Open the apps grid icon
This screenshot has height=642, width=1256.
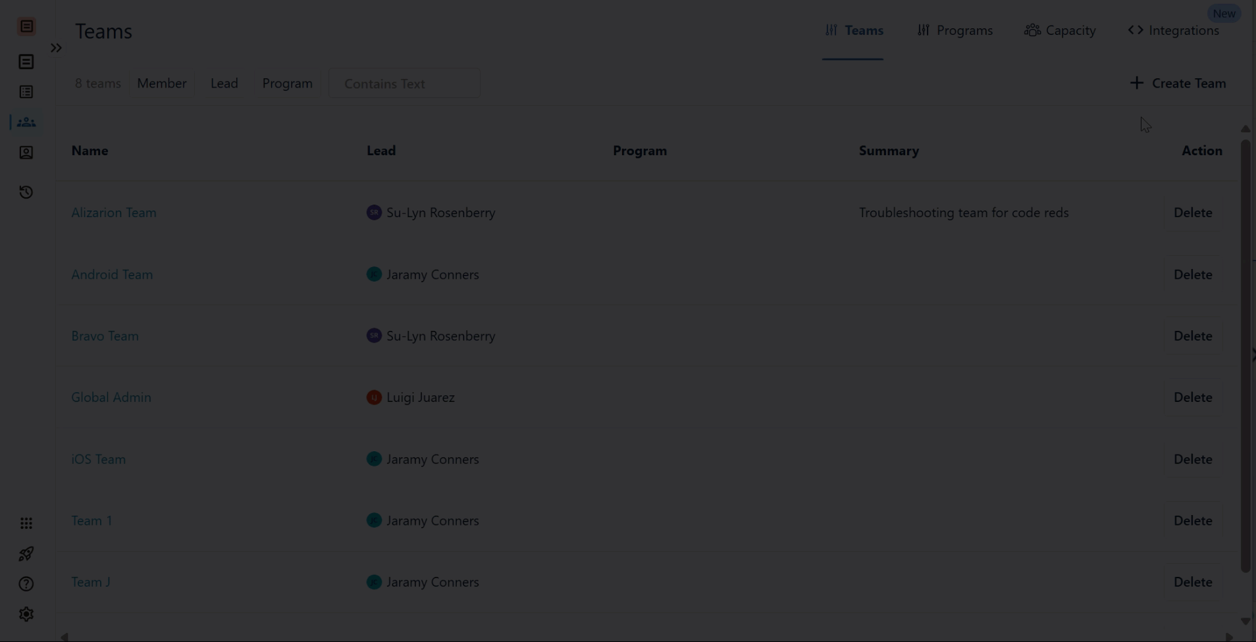[x=26, y=523]
